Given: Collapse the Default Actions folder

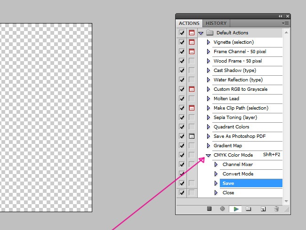Looking at the screenshot, I should click(201, 33).
